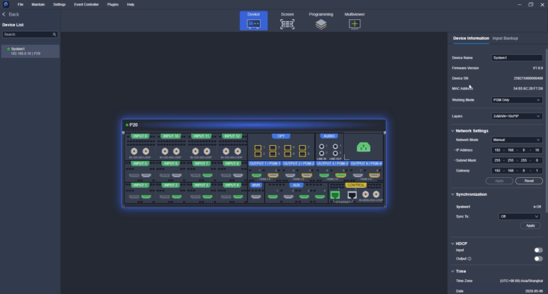
Task: Collapse the Synchronization section
Action: click(452, 194)
